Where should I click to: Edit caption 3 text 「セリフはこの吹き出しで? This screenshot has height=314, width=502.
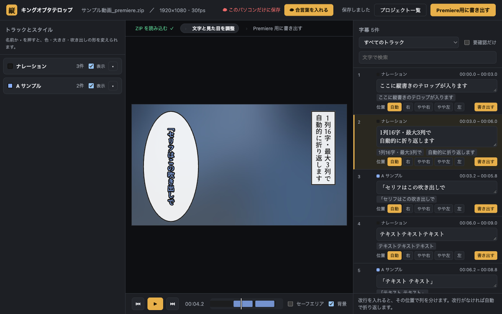pos(437,187)
